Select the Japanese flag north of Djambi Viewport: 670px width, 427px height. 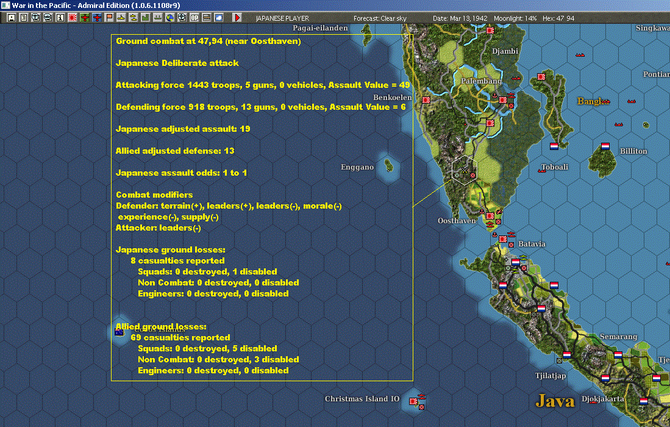[x=490, y=30]
